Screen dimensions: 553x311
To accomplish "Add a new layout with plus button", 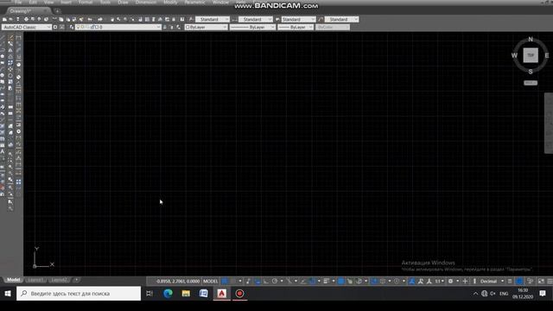I will click(x=76, y=280).
